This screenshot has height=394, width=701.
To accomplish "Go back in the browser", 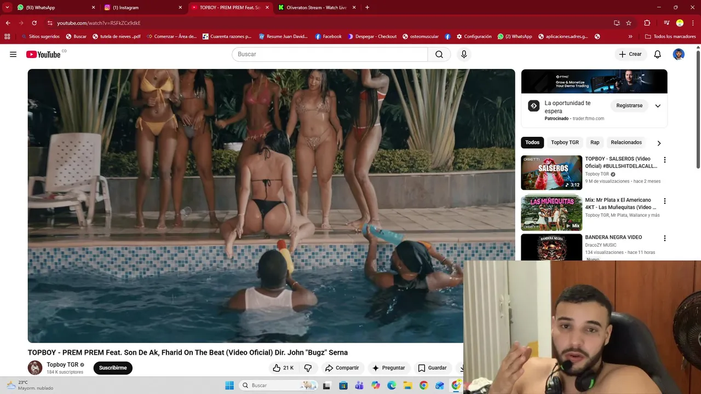I will (x=8, y=23).
